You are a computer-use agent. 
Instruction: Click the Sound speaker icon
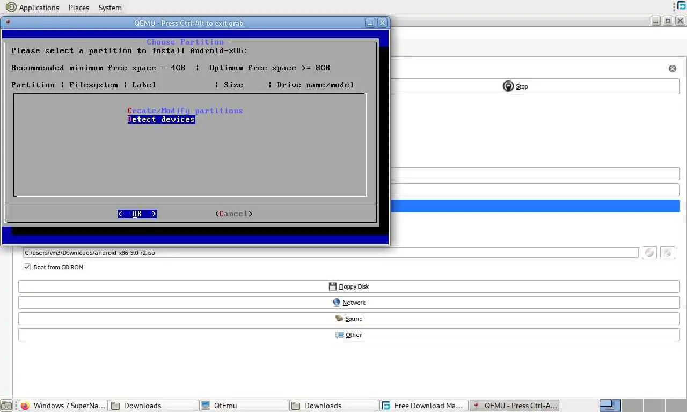[x=339, y=319]
